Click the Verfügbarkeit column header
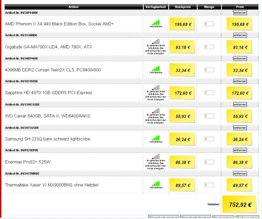 pos(156,7)
